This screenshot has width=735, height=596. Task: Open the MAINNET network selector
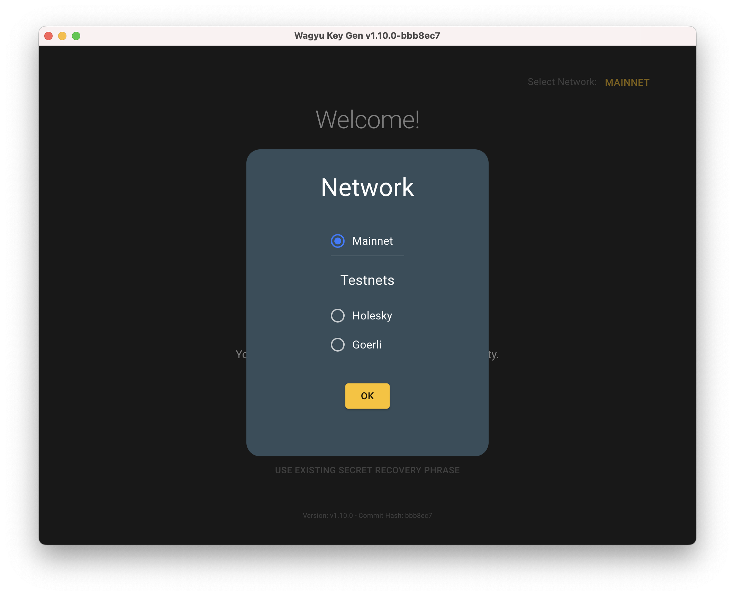click(x=627, y=82)
